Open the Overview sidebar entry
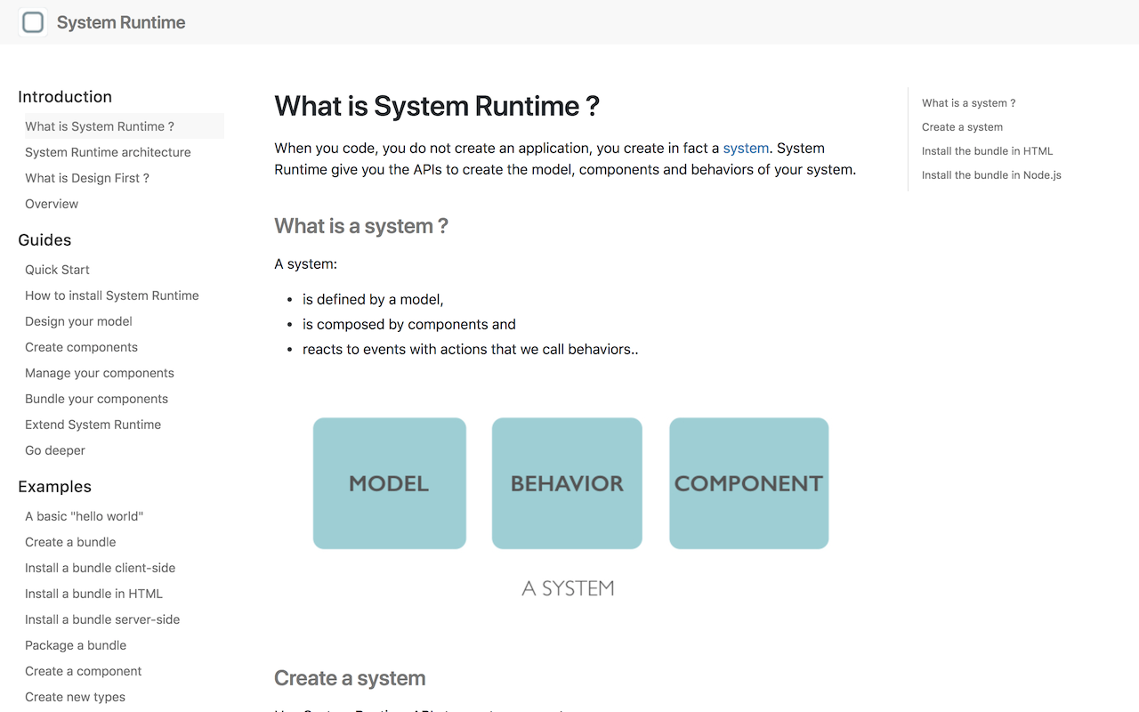 tap(52, 204)
